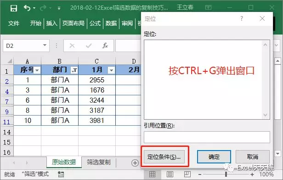Switch to Page Break Preview icon

point(187,174)
